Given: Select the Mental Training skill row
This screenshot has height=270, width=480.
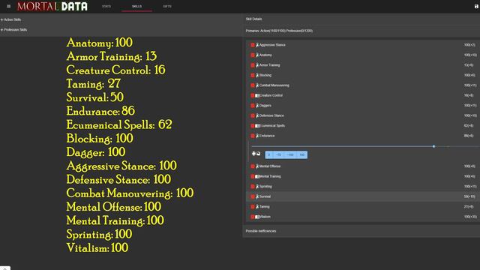Looking at the screenshot, I should point(363,177).
